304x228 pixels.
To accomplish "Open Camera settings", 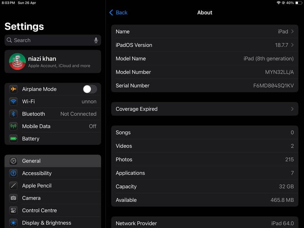I will [53, 198].
